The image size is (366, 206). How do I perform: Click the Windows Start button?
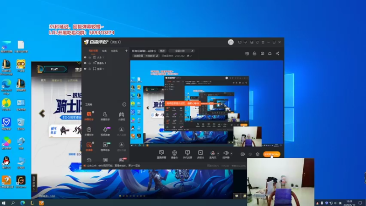[3, 203]
